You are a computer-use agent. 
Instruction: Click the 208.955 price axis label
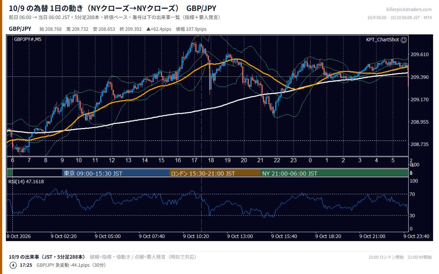pyautogui.click(x=420, y=122)
